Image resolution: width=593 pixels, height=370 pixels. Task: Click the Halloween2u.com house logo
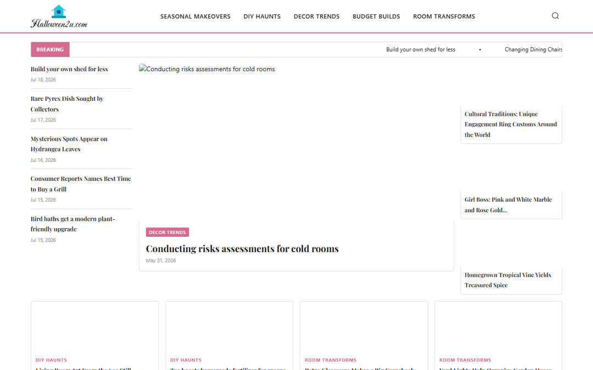tap(59, 16)
